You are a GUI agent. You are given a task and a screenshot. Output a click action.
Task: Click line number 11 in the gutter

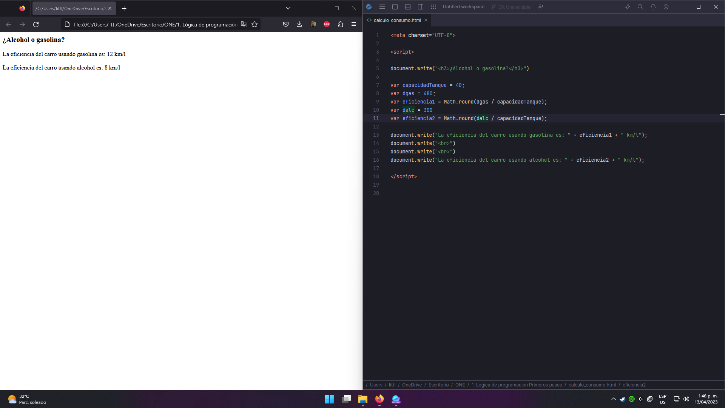point(376,119)
